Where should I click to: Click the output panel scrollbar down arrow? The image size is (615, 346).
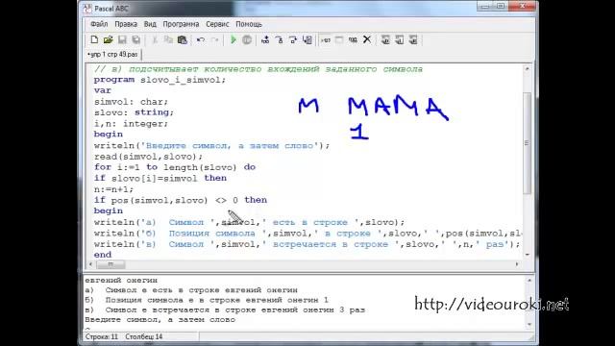tap(529, 325)
